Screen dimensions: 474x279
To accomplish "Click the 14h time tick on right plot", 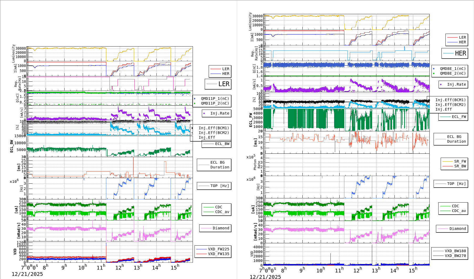I will (394, 270).
